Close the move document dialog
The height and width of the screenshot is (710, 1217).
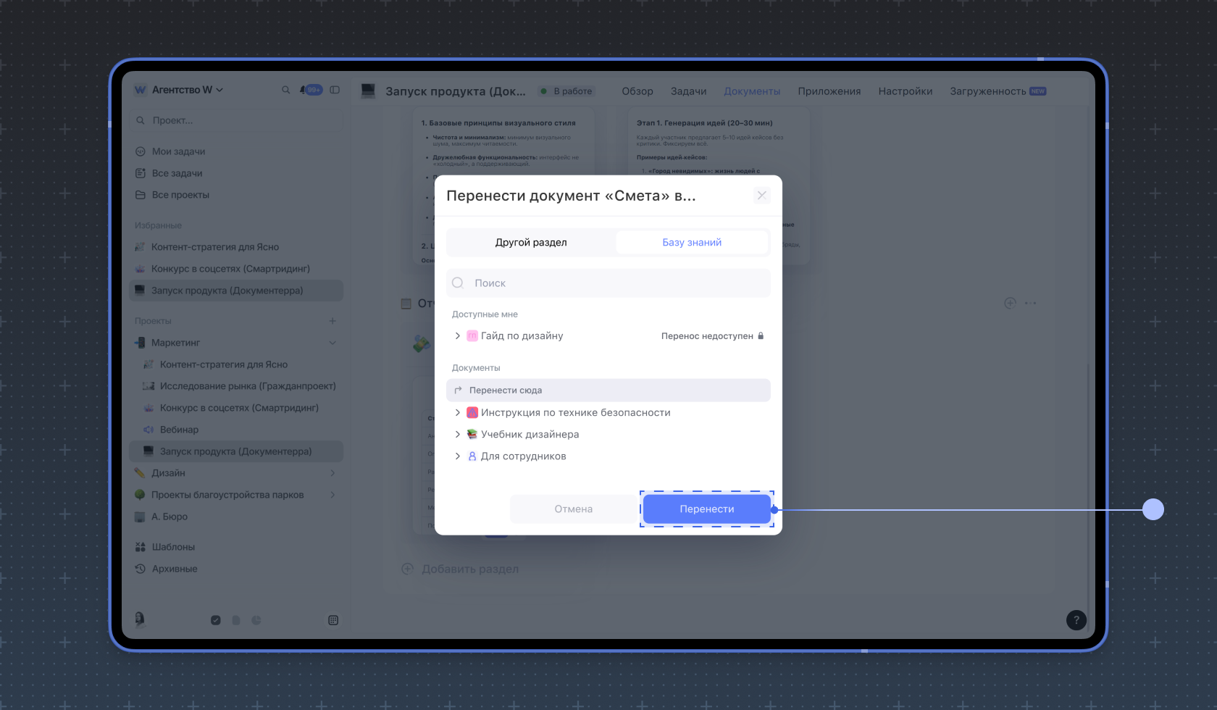(x=761, y=196)
